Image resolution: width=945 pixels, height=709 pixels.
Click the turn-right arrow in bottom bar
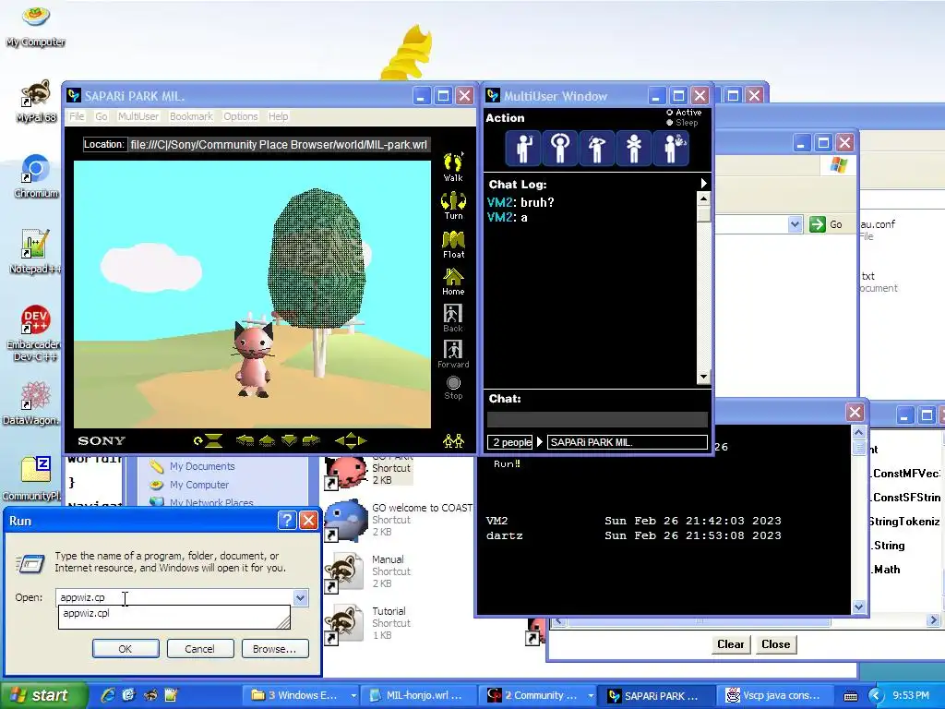[311, 440]
